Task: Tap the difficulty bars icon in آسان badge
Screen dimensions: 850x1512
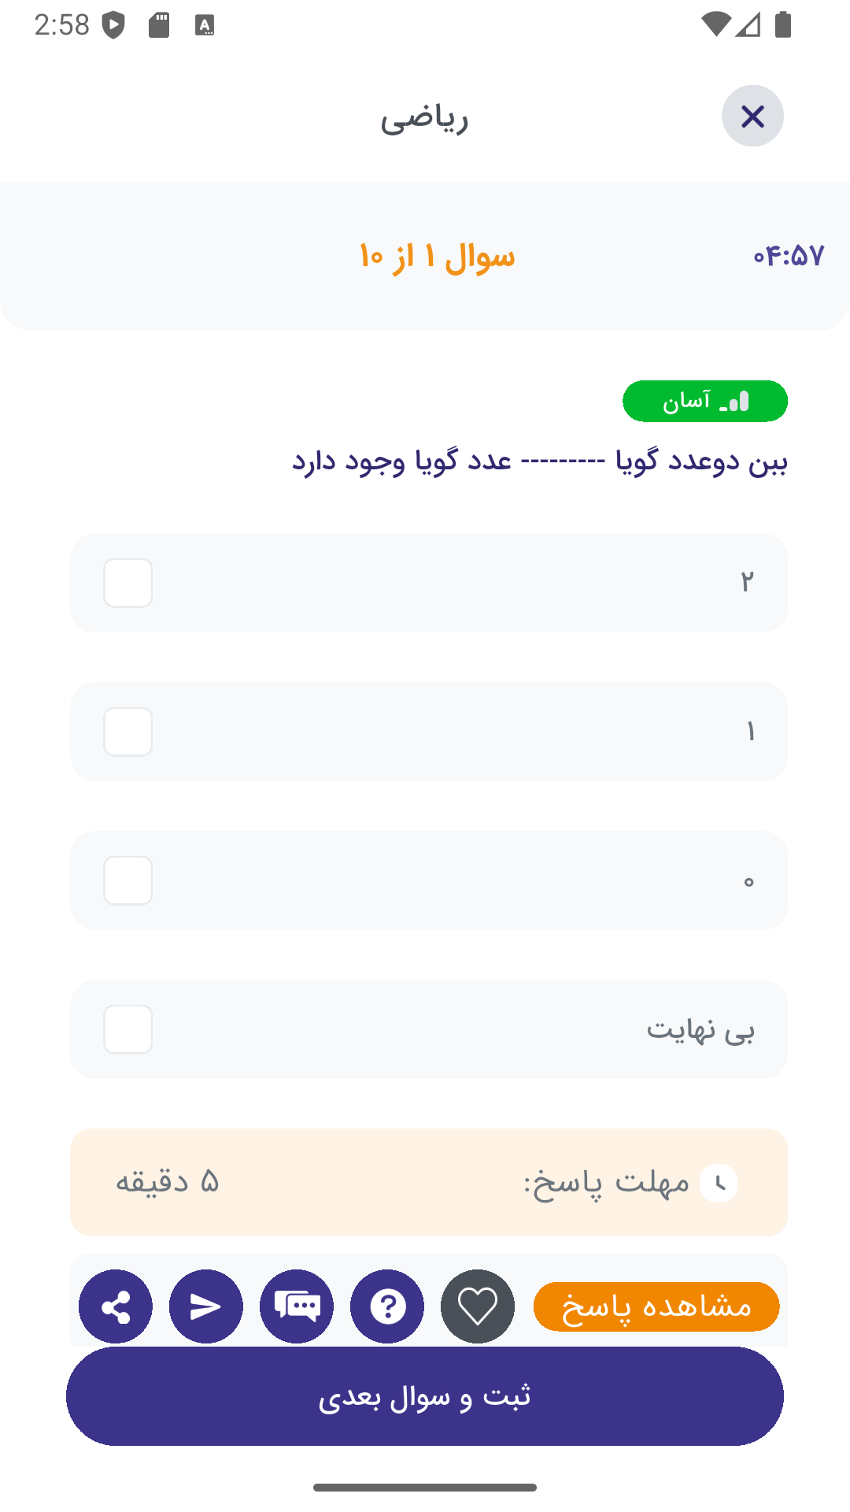Action: (x=735, y=402)
